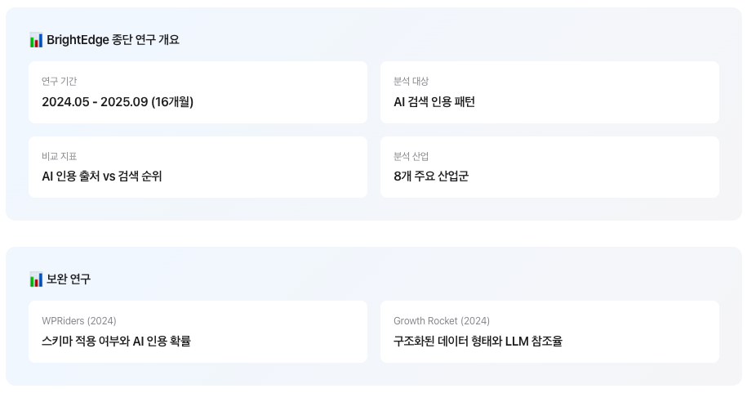Click AI 인용 출처 vs 검색 순위 text

(102, 176)
